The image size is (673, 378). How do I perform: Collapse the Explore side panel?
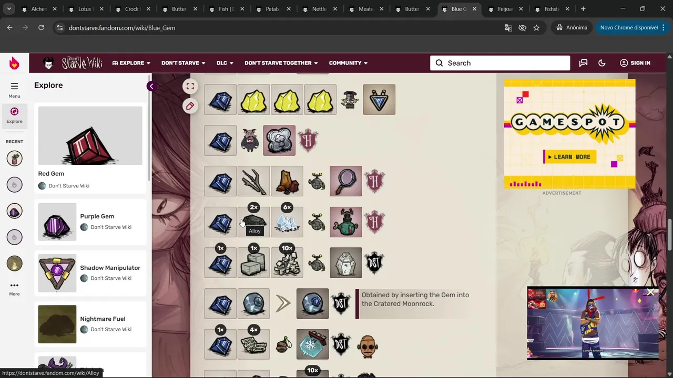coord(151,87)
